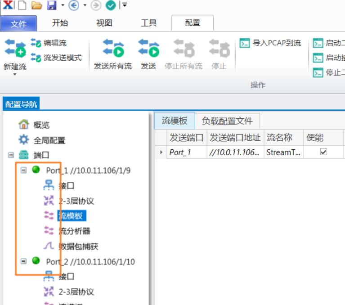
Task: Click the green status dot of Port_1
Action: [36, 170]
